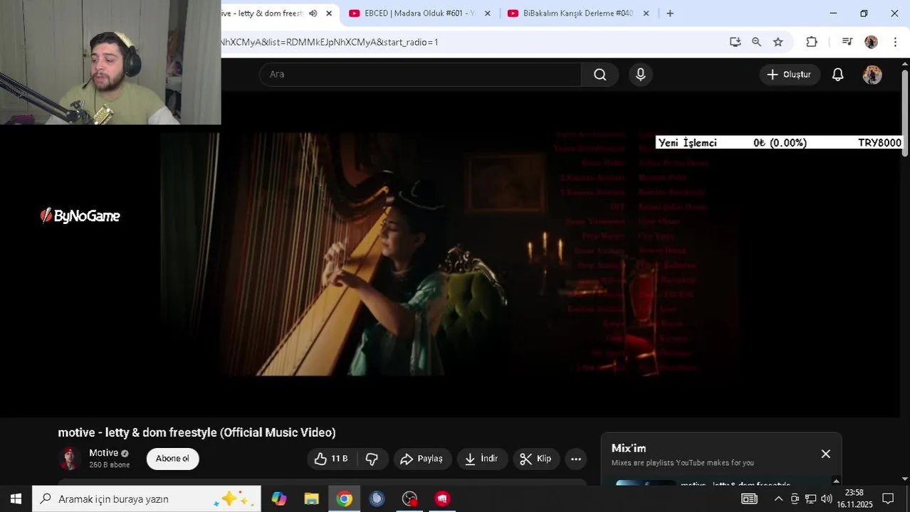Click the 260 B abone subscriber count

click(110, 465)
